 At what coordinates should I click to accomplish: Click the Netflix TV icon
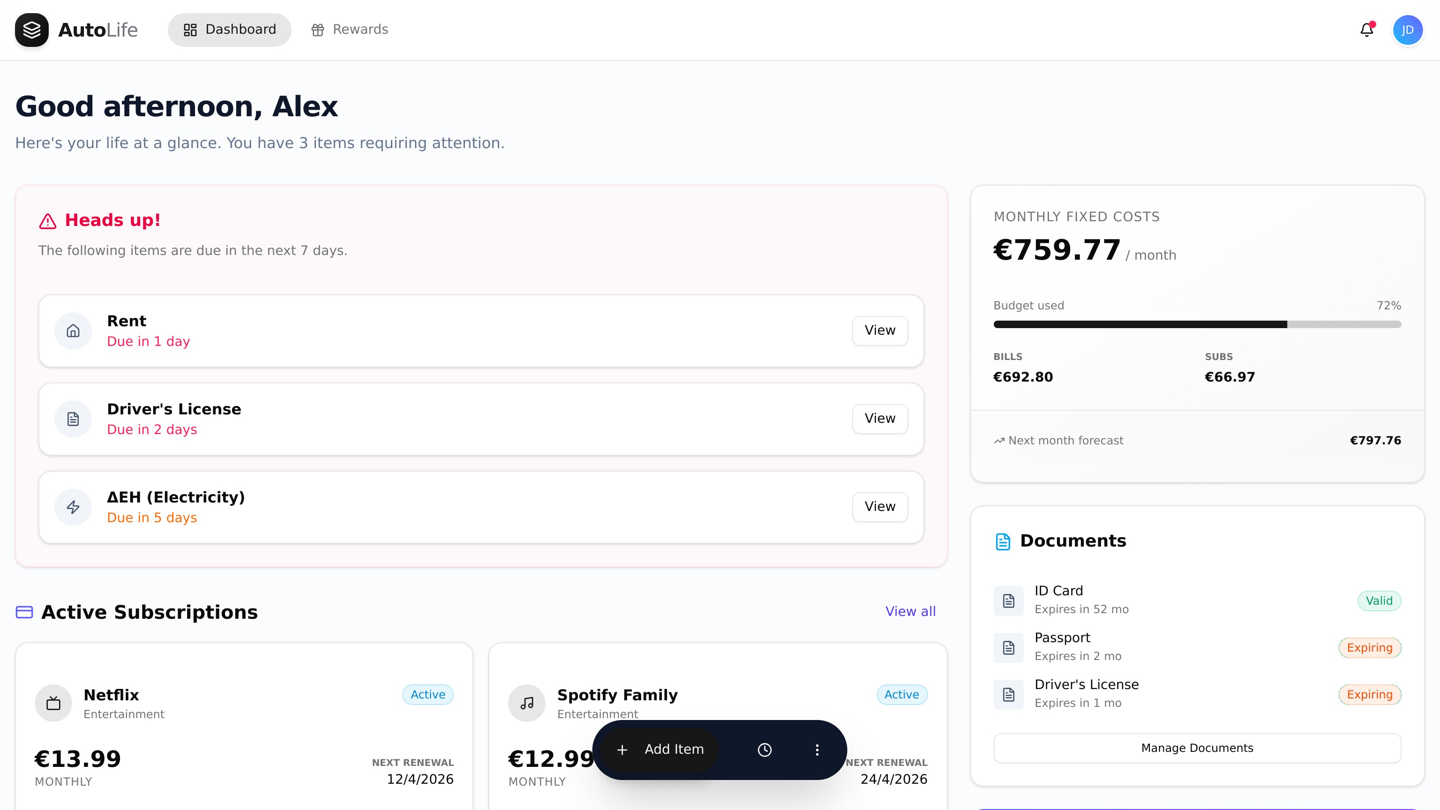pos(53,703)
